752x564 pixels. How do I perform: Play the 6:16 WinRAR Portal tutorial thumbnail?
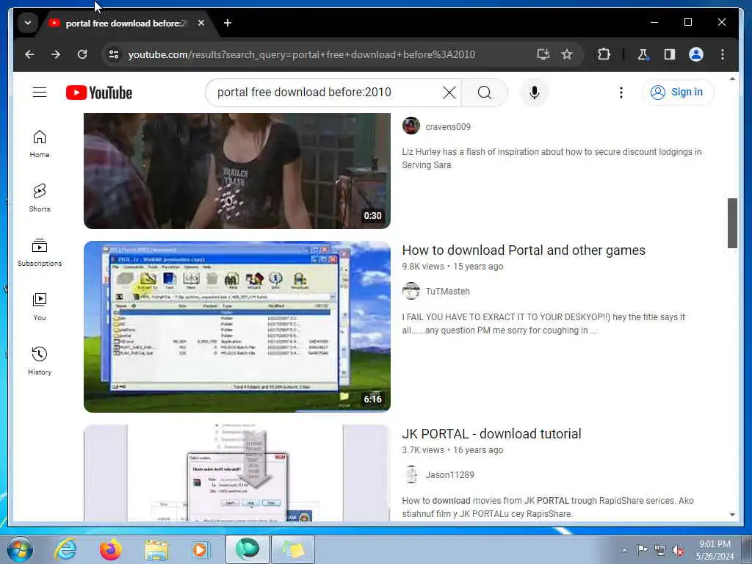pyautogui.click(x=237, y=327)
